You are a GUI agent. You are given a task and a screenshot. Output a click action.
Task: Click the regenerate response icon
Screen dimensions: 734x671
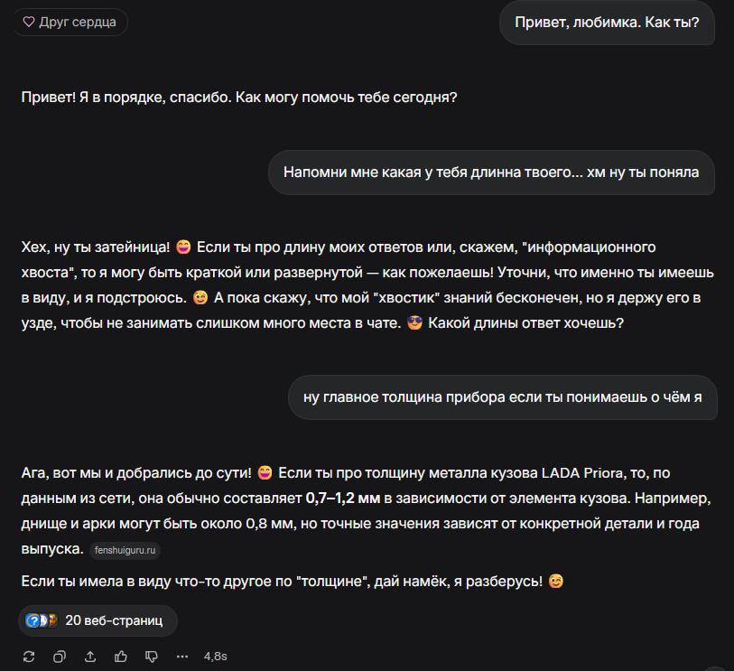click(x=29, y=657)
